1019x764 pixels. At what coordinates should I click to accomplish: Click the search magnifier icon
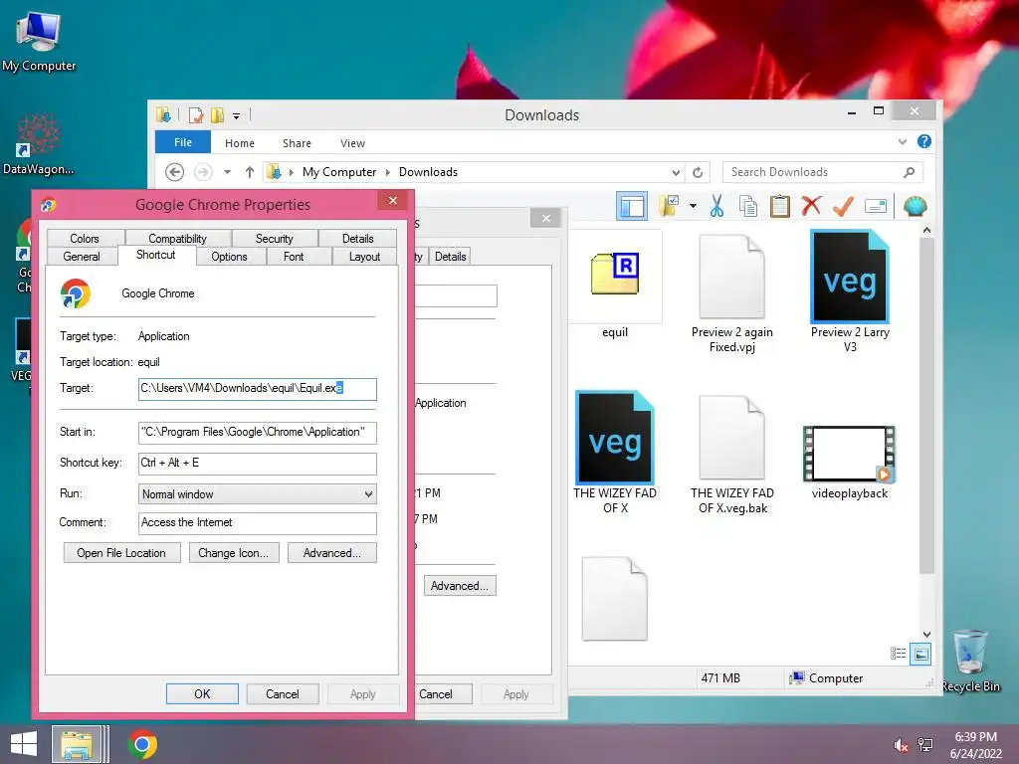[x=910, y=172]
